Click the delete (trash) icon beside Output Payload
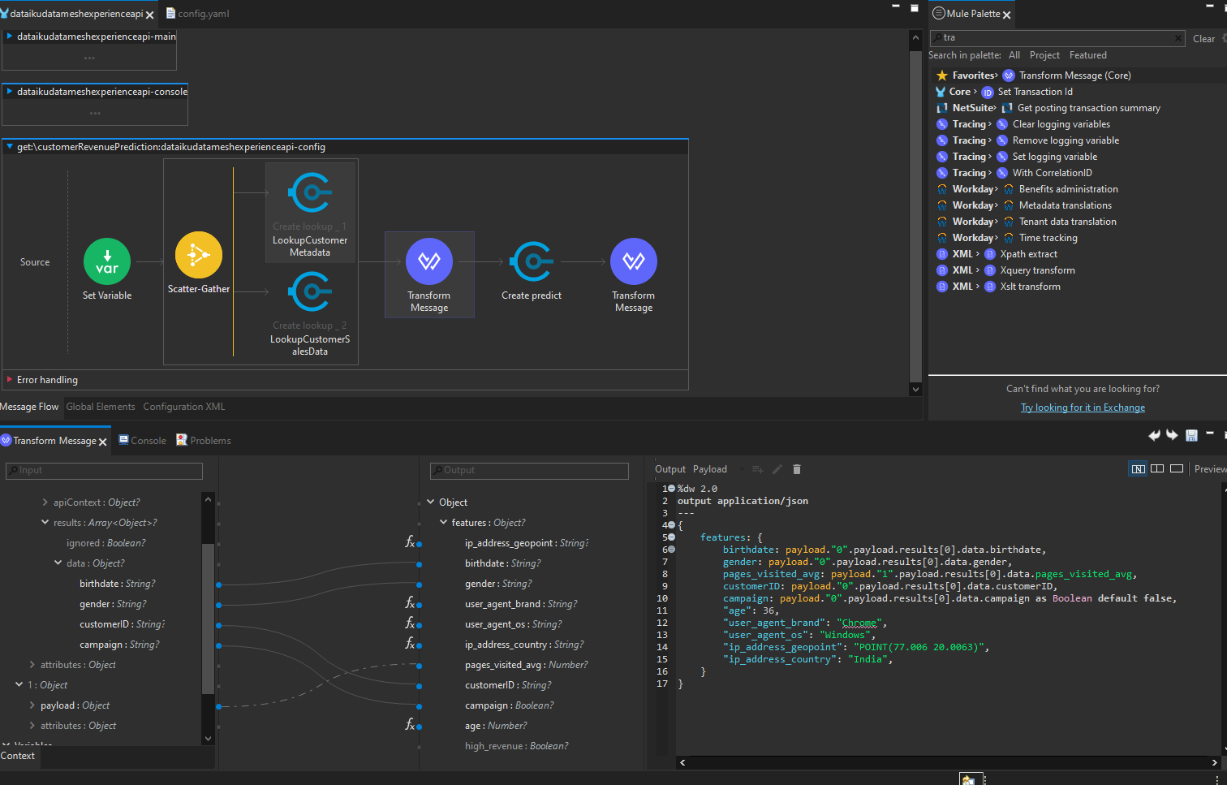This screenshot has width=1227, height=785. 797,469
